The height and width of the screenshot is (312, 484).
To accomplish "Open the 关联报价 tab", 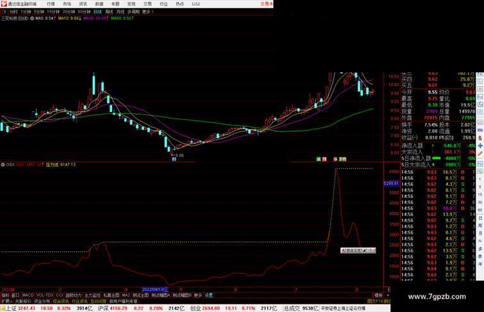I will tap(23, 301).
